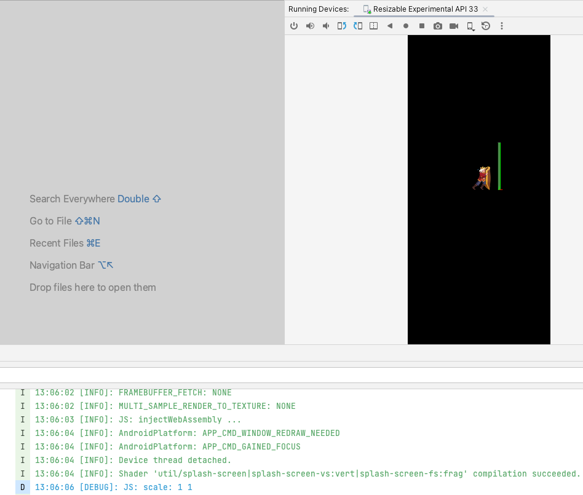This screenshot has width=583, height=495.
Task: Open the Display Mode dropdown
Action: 470,26
